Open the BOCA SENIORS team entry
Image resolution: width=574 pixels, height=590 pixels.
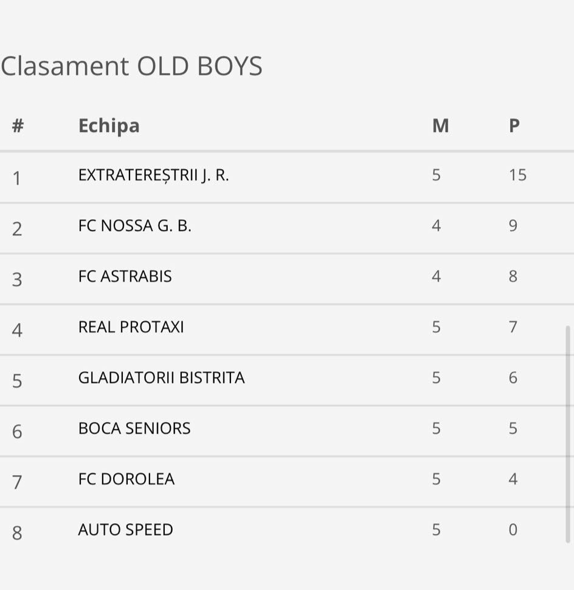134,428
